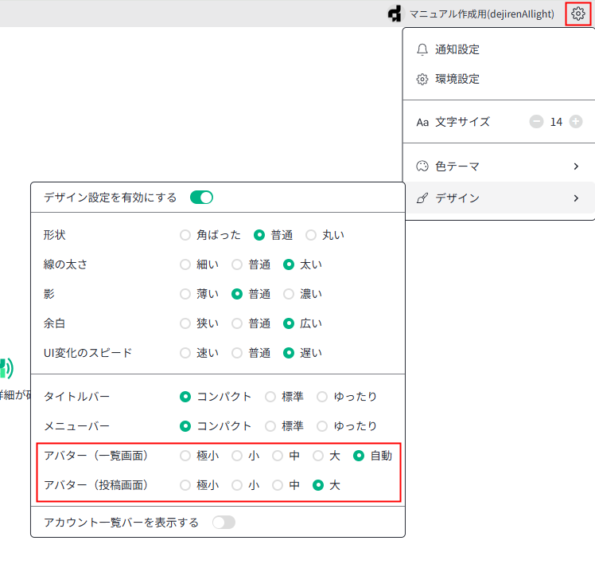595x568 pixels.
Task: Increase font size with plus button
Action: coord(576,122)
